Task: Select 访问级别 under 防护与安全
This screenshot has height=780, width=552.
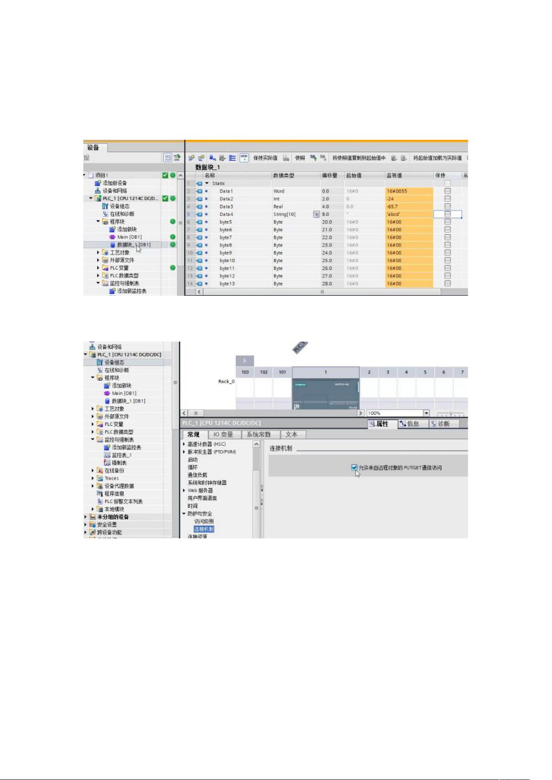Action: (x=204, y=521)
